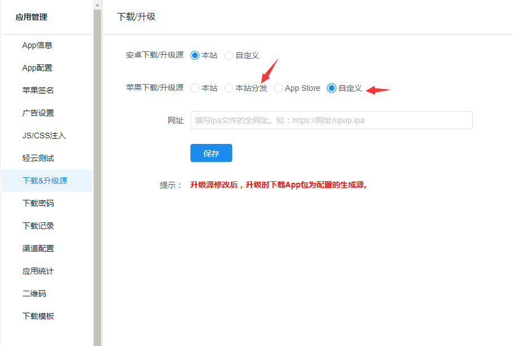Viewport: 513px width, 346px height.
Task: Click the 网址 ipa URL input field
Action: (332, 120)
